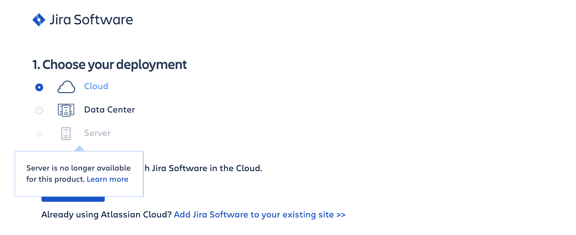This screenshot has width=576, height=235.
Task: Click the greyed-out Server icon
Action: tap(66, 134)
